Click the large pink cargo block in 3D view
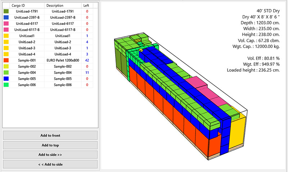This screenshot has height=172, width=288. coord(196,83)
